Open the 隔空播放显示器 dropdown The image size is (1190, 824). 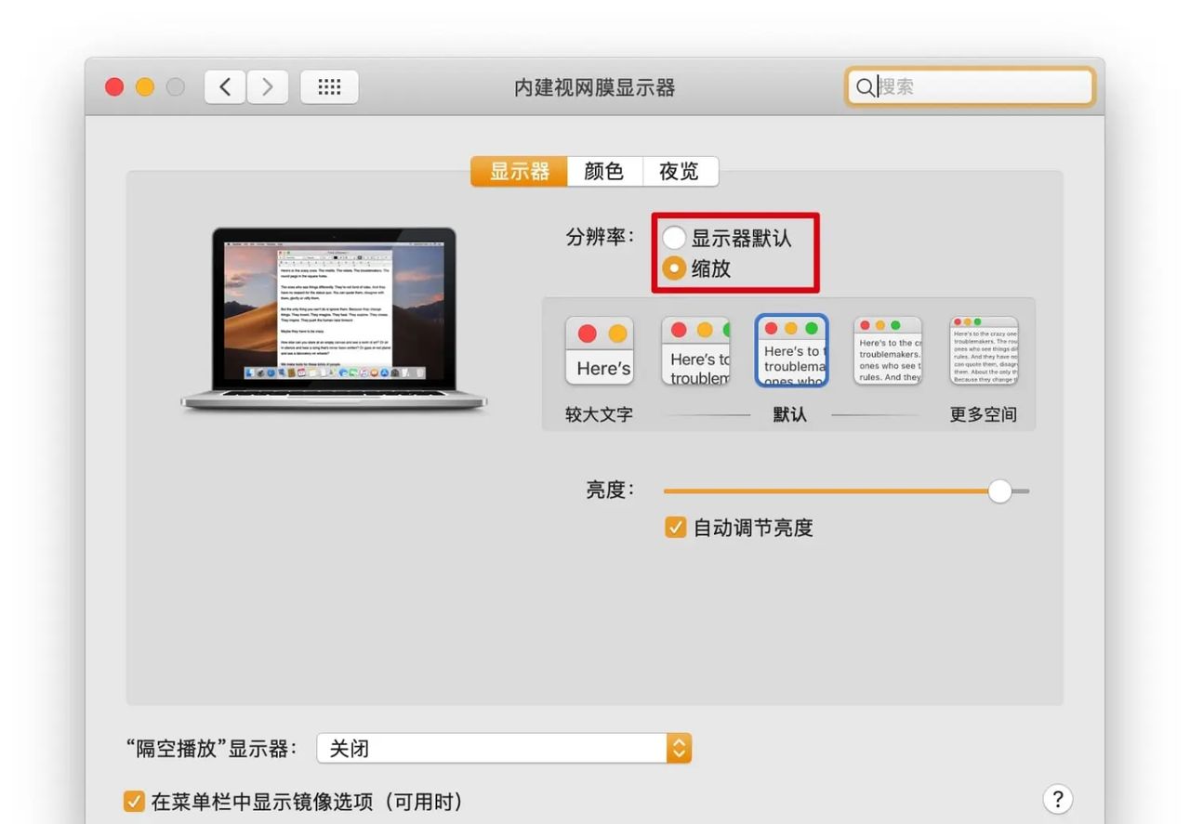pyautogui.click(x=502, y=747)
